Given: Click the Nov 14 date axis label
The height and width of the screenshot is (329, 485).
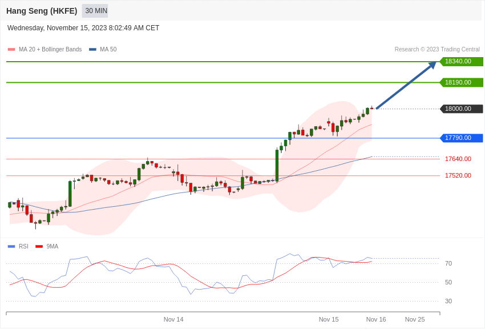Looking at the screenshot, I should (x=173, y=319).
